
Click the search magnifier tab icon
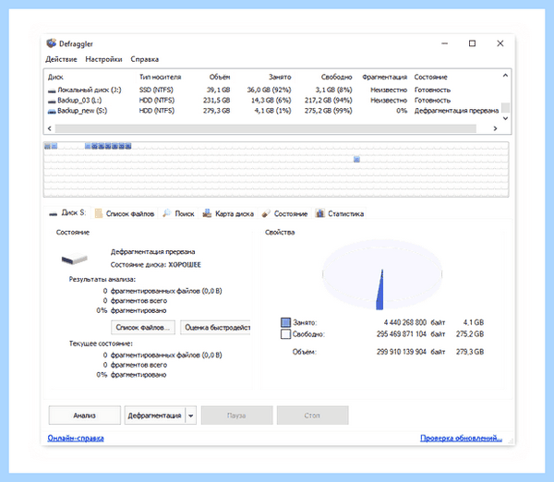(x=167, y=213)
